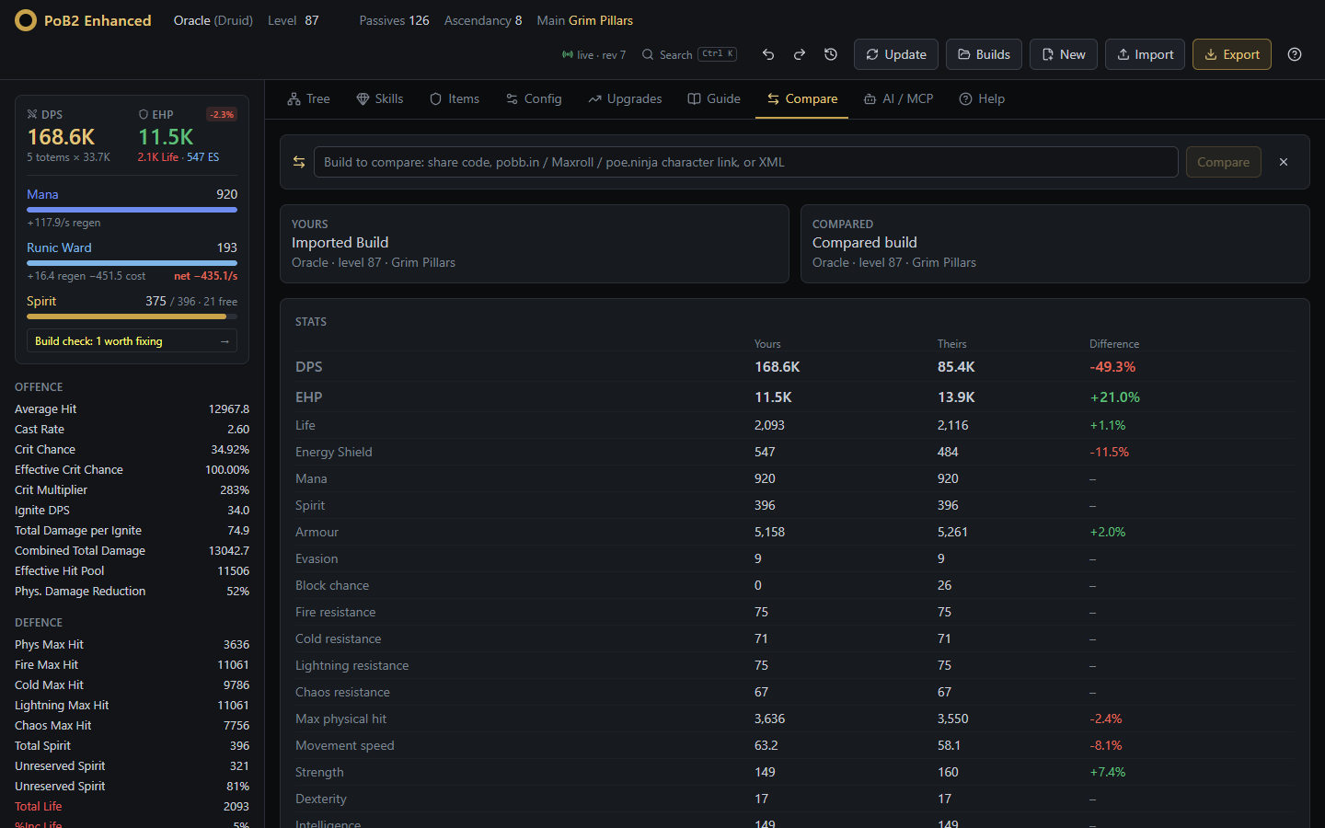This screenshot has width=1325, height=828.
Task: Click the Update button
Action: 896,54
